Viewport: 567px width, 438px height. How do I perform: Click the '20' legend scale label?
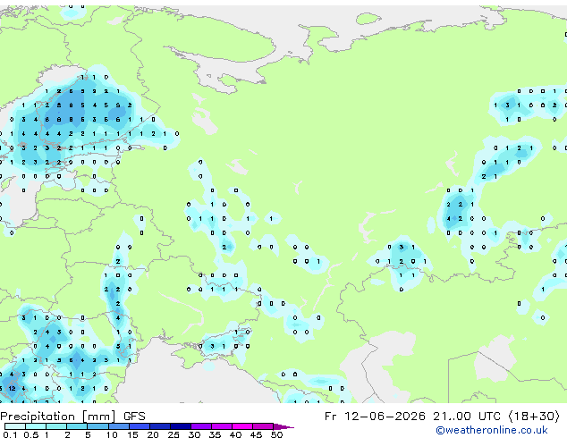click(153, 434)
